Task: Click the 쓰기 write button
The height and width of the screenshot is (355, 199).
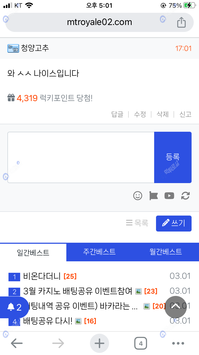Action: [x=174, y=223]
